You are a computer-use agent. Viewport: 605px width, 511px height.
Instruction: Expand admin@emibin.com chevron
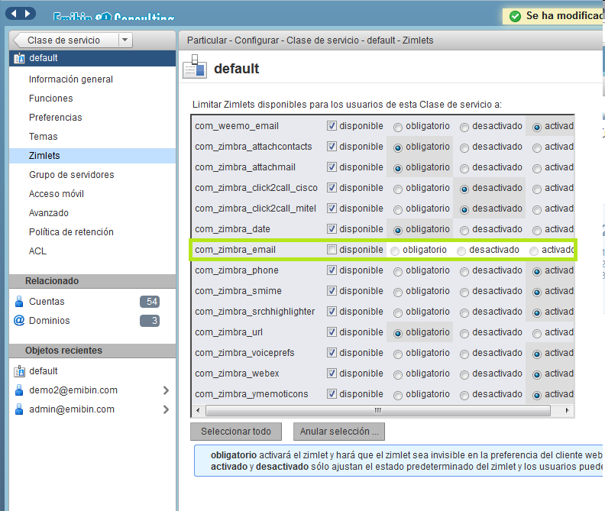pyautogui.click(x=166, y=409)
